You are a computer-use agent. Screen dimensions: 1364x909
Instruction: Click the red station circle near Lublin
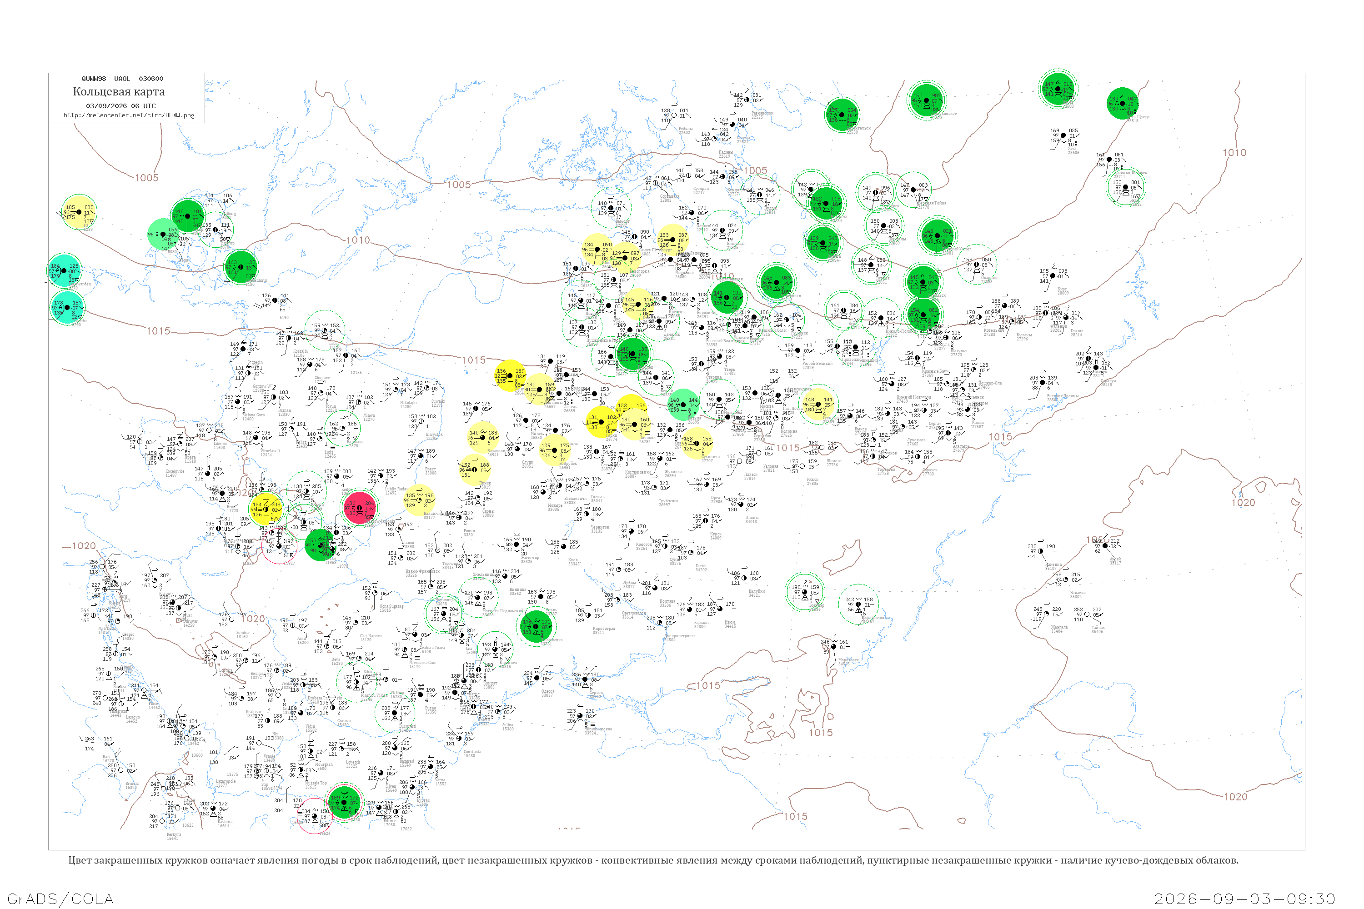[360, 507]
